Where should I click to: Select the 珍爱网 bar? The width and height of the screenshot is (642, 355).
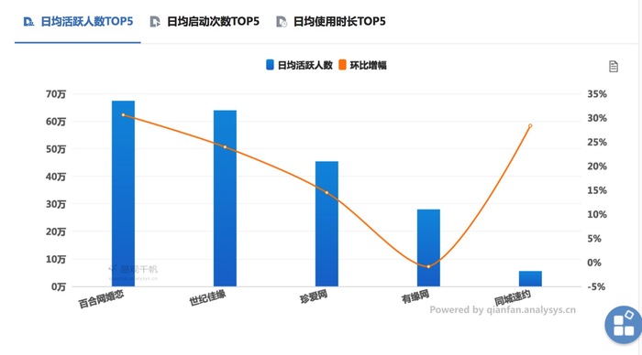(x=327, y=224)
